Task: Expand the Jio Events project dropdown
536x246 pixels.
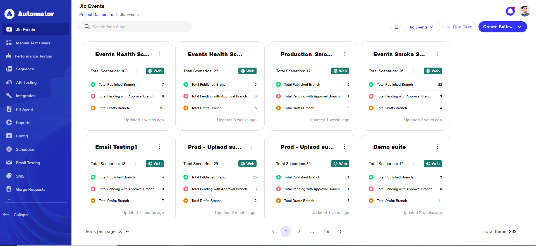Action: (x=421, y=27)
